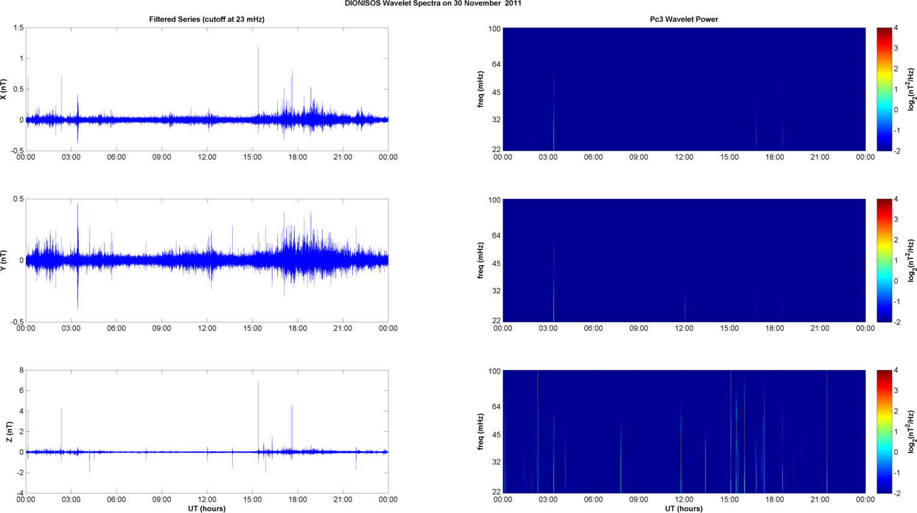This screenshot has width=917, height=513.
Task: Click UT (hours) label under bottom spectrogram
Action: pyautogui.click(x=684, y=509)
